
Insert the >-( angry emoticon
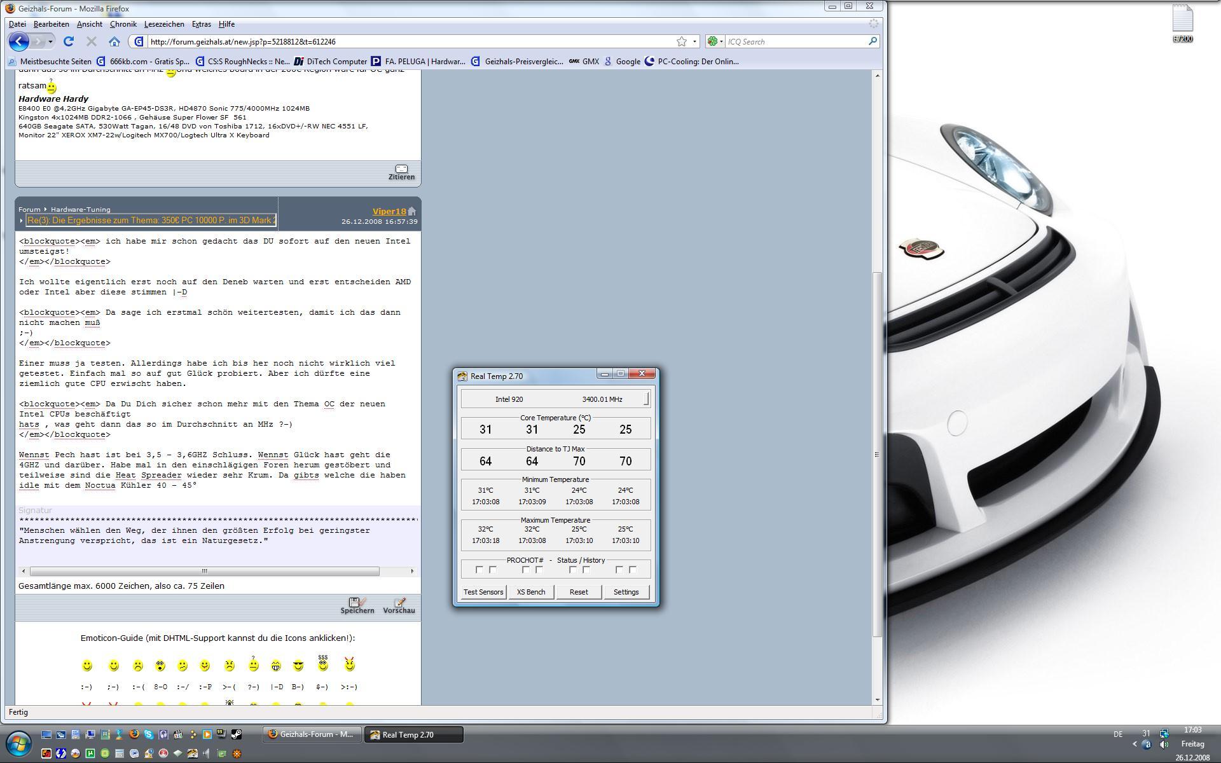(230, 665)
